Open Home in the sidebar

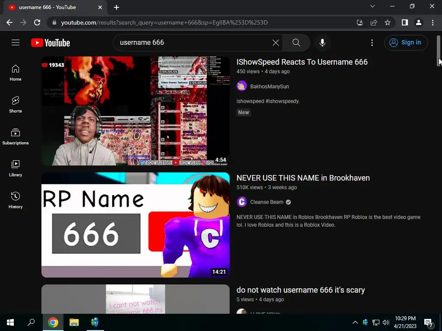[x=16, y=73]
